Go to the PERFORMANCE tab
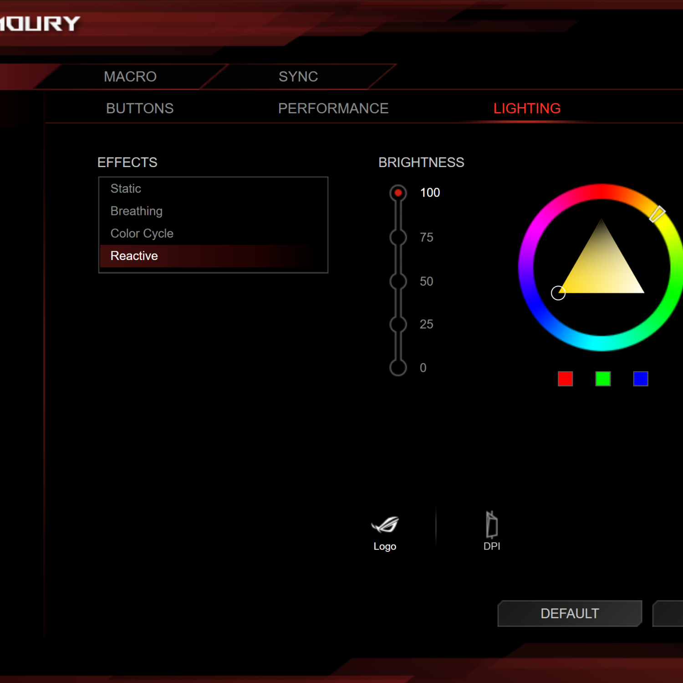The height and width of the screenshot is (683, 683). click(x=333, y=108)
